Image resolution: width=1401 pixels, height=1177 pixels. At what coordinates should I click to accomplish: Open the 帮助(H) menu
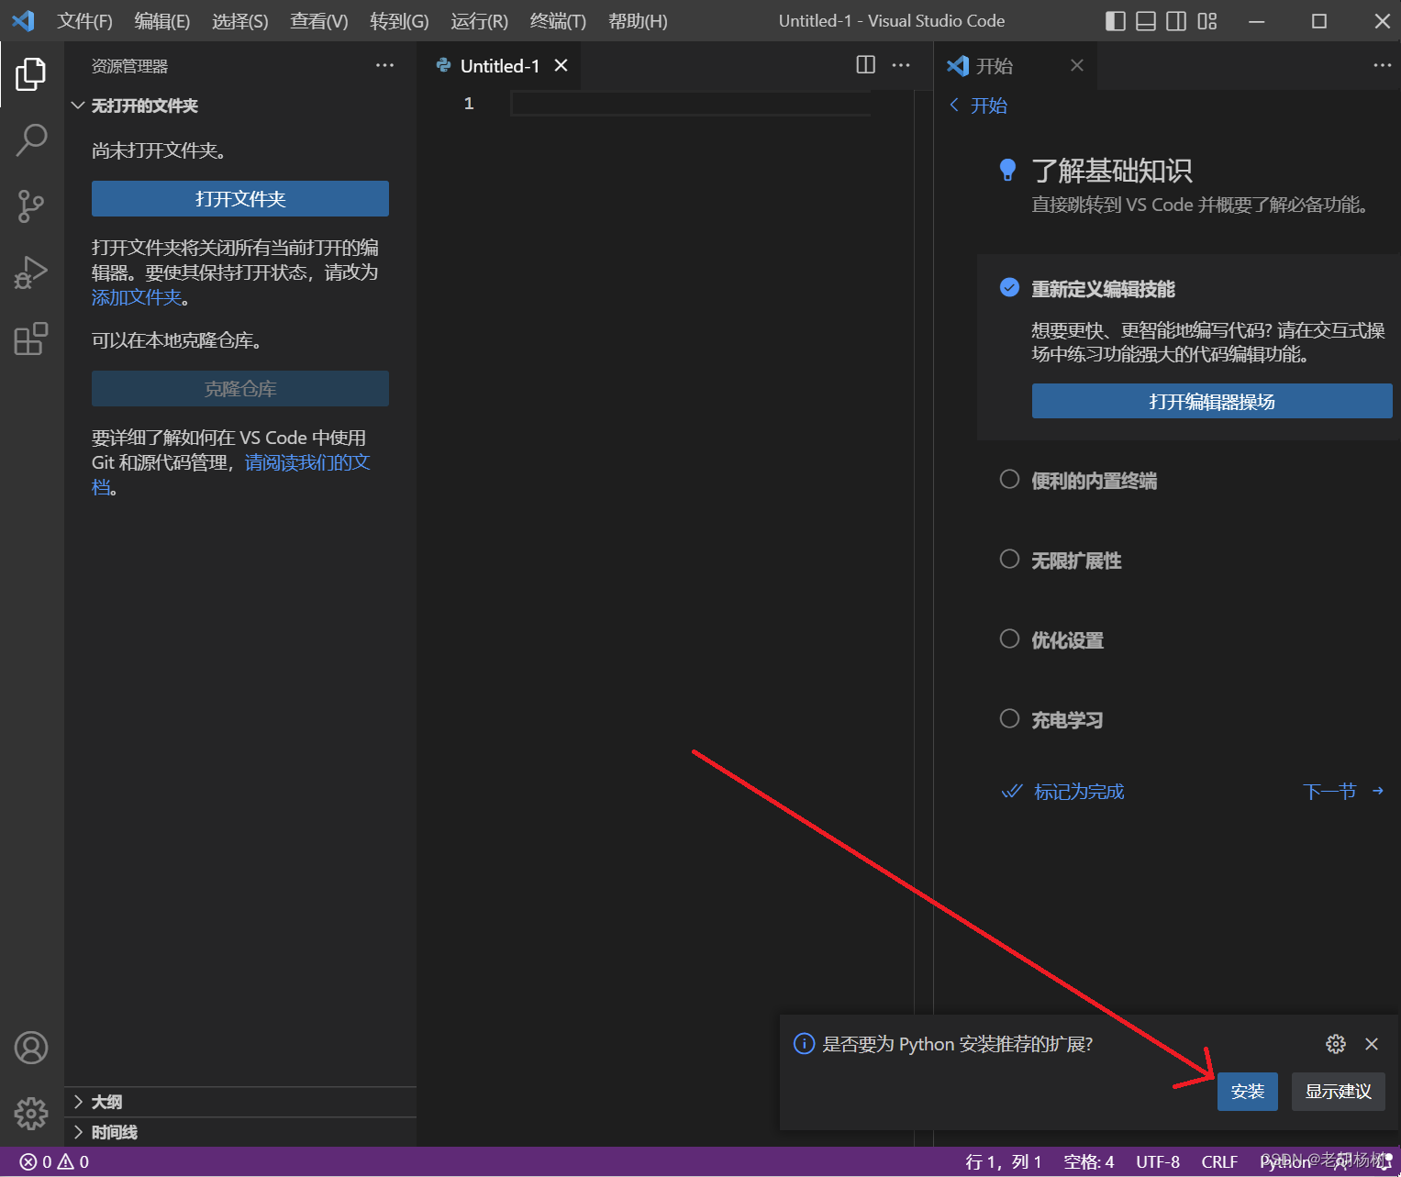point(638,21)
